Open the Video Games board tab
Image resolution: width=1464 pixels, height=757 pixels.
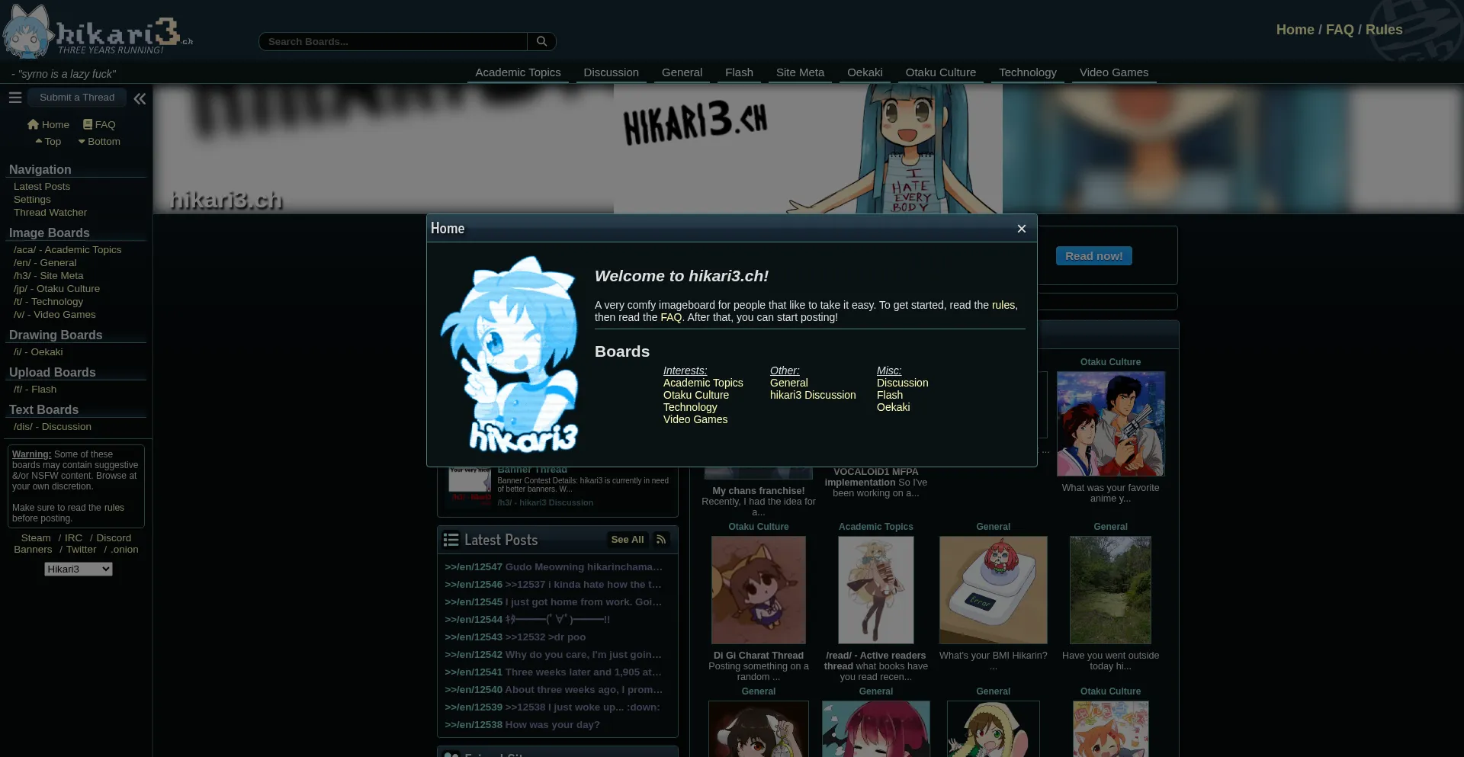point(1114,72)
